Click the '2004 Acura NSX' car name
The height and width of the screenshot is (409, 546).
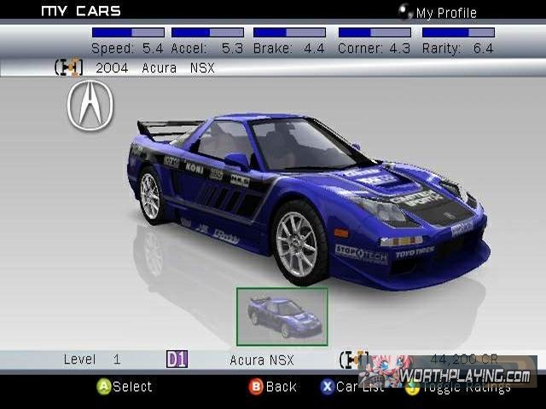point(155,68)
